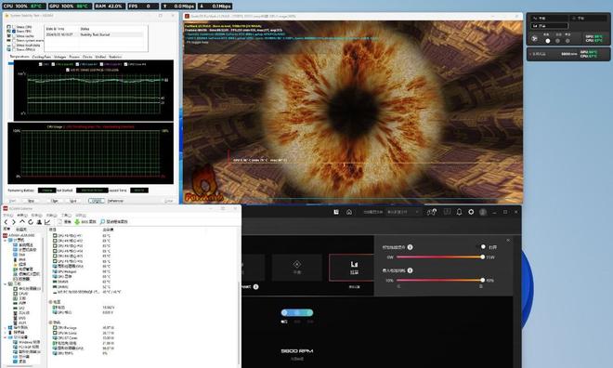This screenshot has height=368, width=613.
Task: Switch to the Voltages tab
Action: (x=59, y=57)
